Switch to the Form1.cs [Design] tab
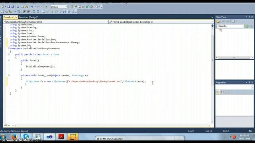 point(28,17)
